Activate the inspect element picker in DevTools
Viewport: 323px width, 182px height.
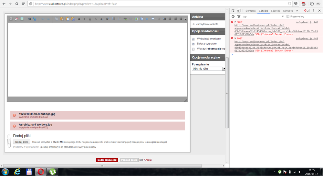pos(233,11)
